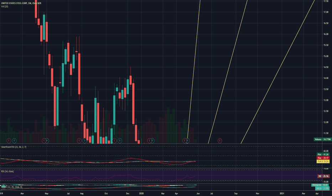The image size is (332, 196).
Task: Open the dividend D marker near May 2019
Action: pyautogui.click(x=47, y=140)
